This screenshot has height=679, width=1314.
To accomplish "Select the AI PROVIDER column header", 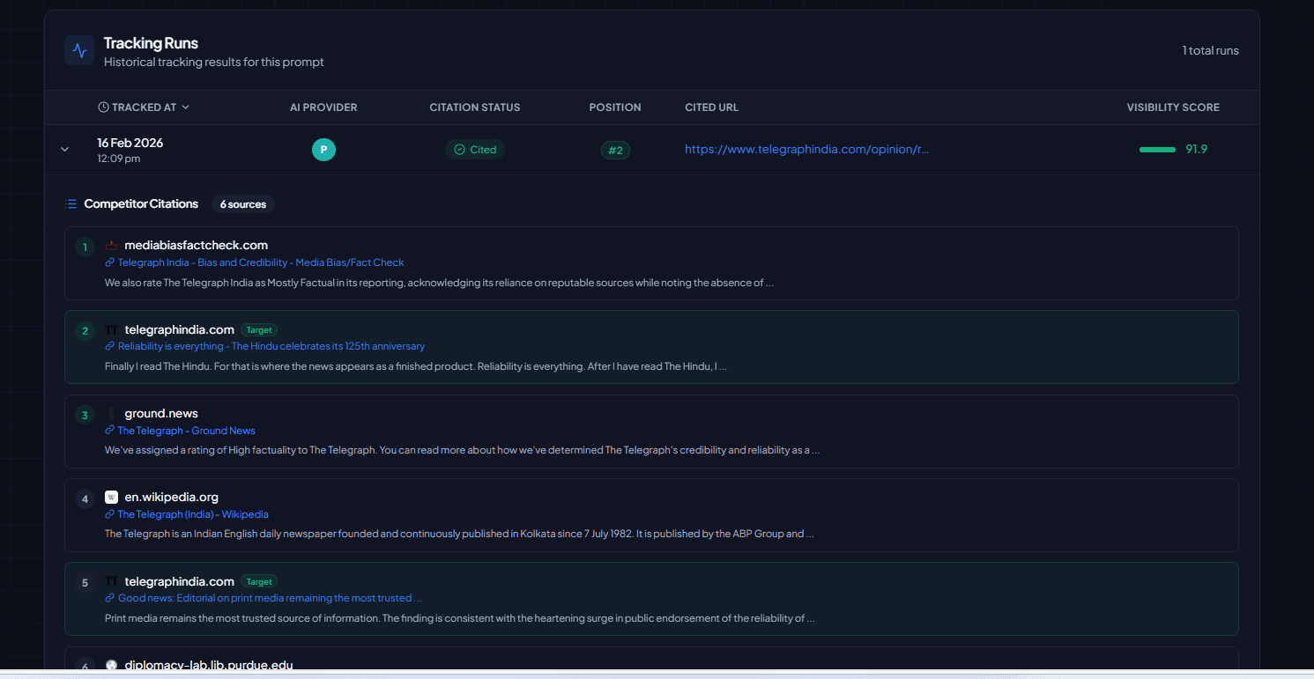I will pos(323,107).
